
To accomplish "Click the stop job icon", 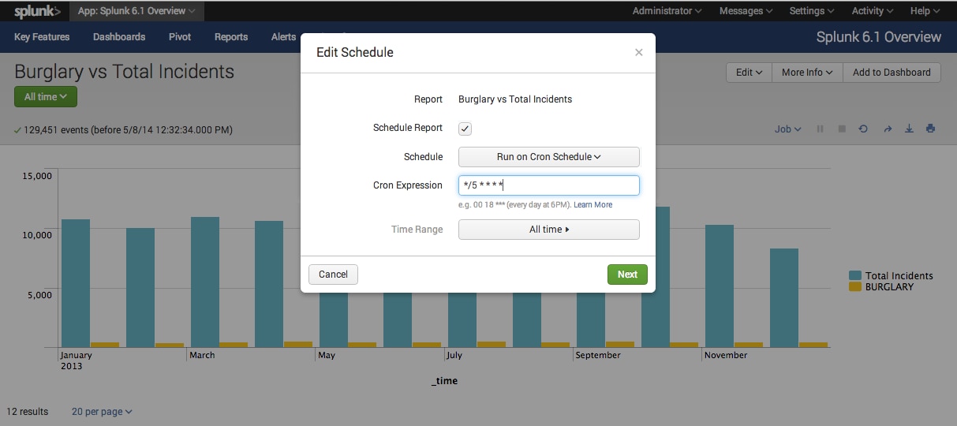I will point(842,129).
